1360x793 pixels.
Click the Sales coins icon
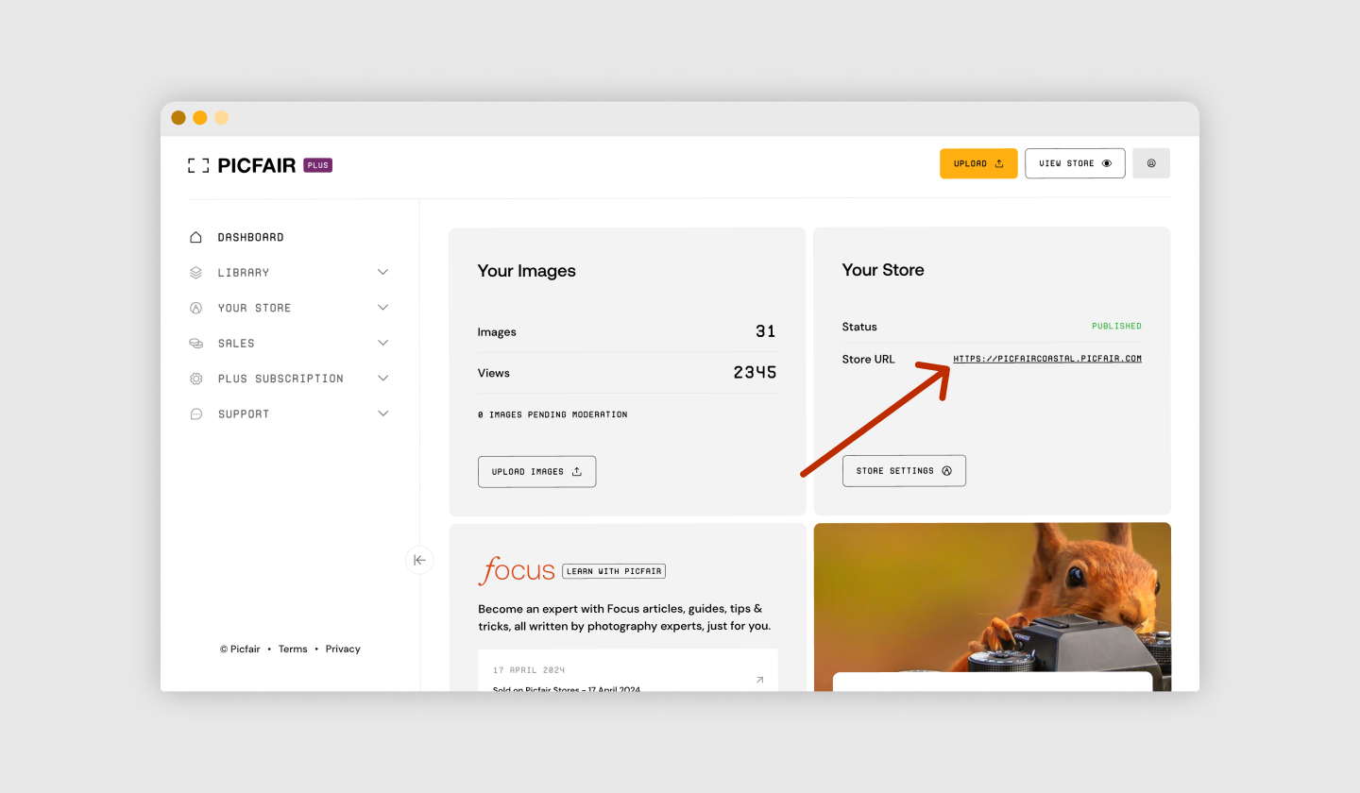coord(195,343)
